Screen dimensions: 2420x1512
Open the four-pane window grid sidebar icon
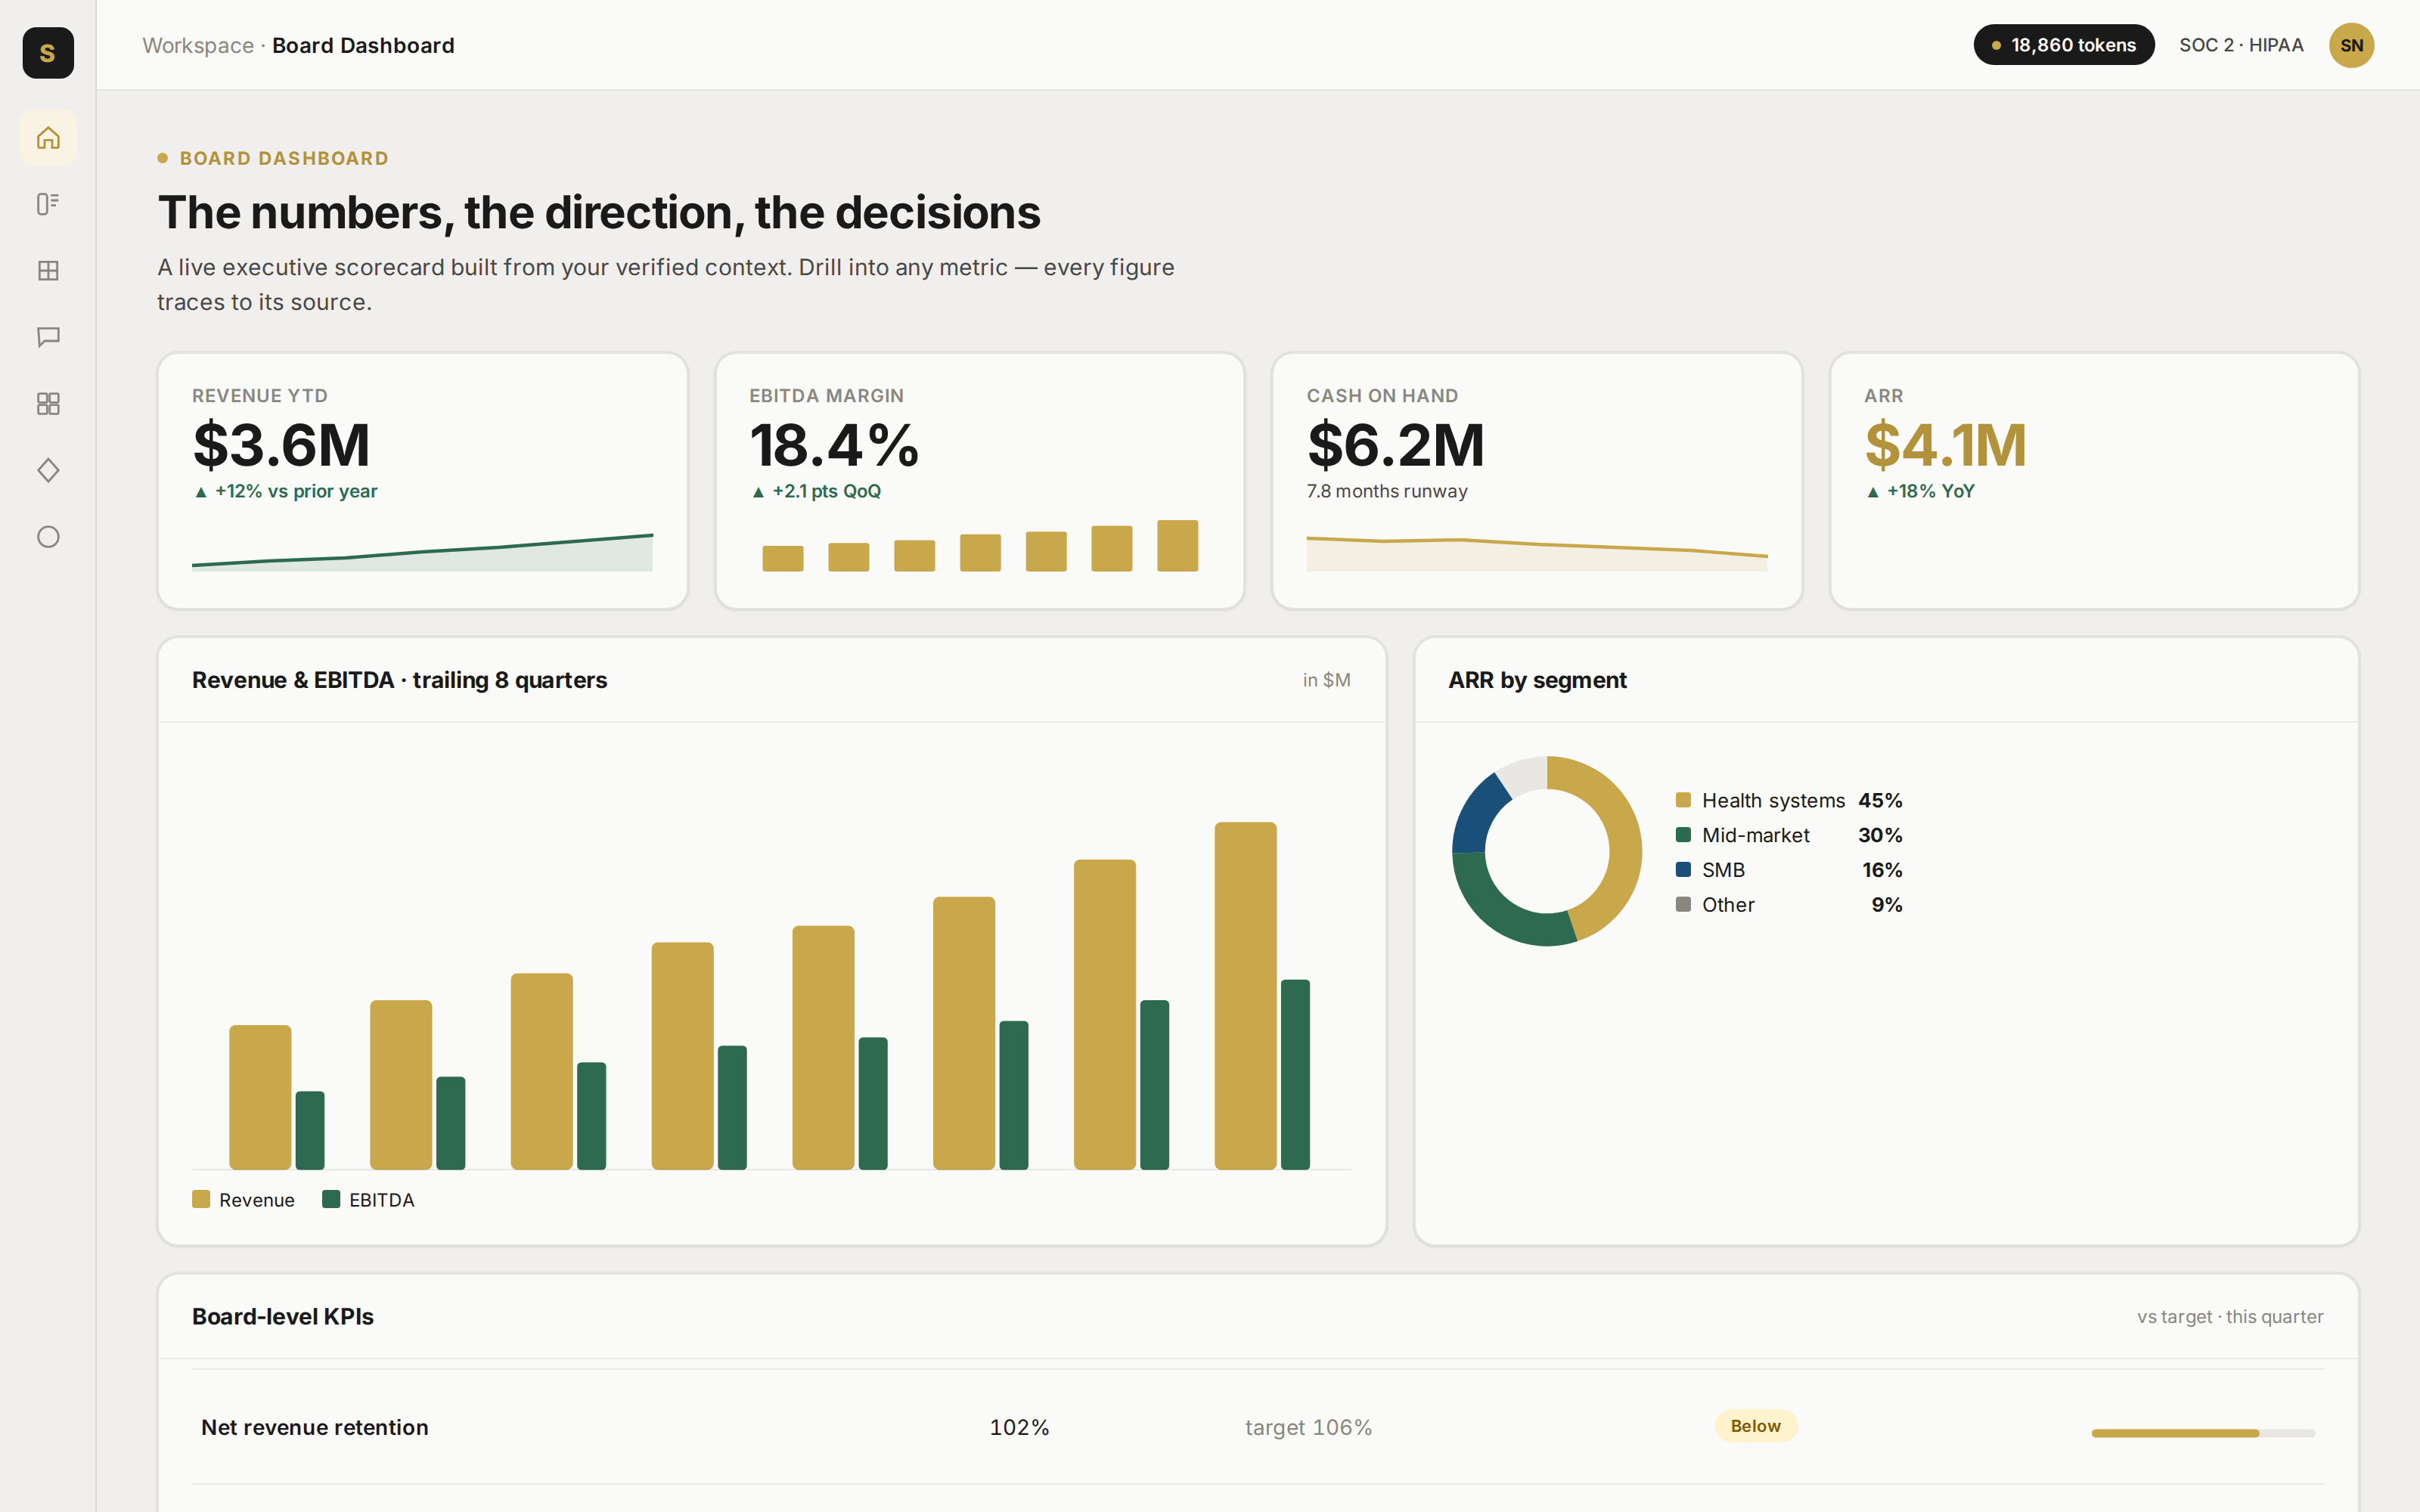coord(48,271)
